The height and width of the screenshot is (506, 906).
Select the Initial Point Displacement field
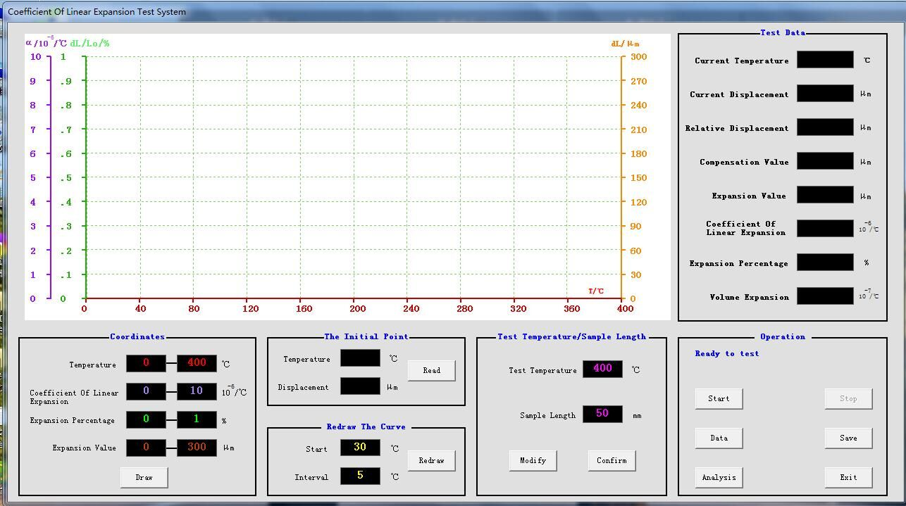point(360,386)
